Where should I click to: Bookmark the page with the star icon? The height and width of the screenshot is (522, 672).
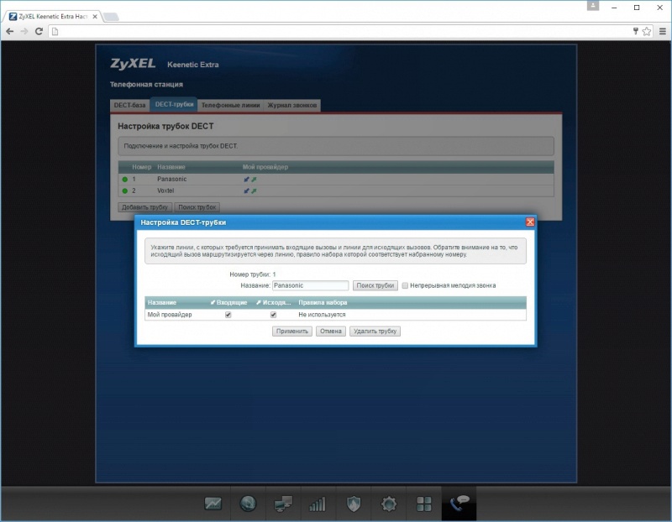647,31
